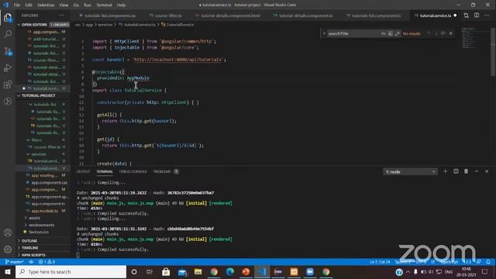Click the Windows taskbar search box
This screenshot has width=496, height=279.
(71, 272)
